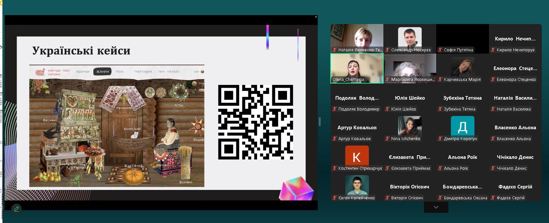The height and width of the screenshot is (223, 549).
Task: Click muted mic icon of Дмитро Коротун
Action: pos(440,139)
